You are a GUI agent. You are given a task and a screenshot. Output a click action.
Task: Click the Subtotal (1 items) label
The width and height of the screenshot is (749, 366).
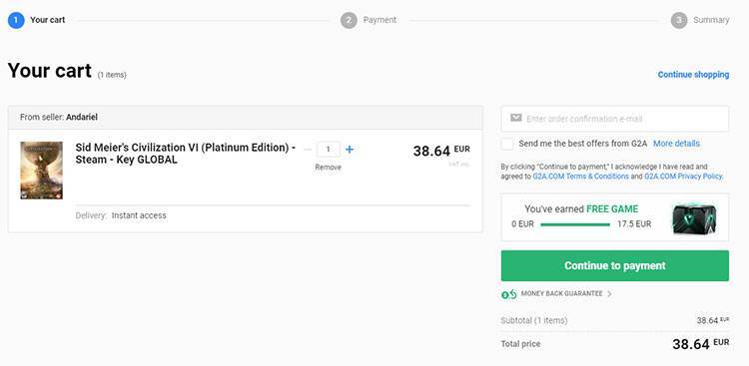click(534, 321)
